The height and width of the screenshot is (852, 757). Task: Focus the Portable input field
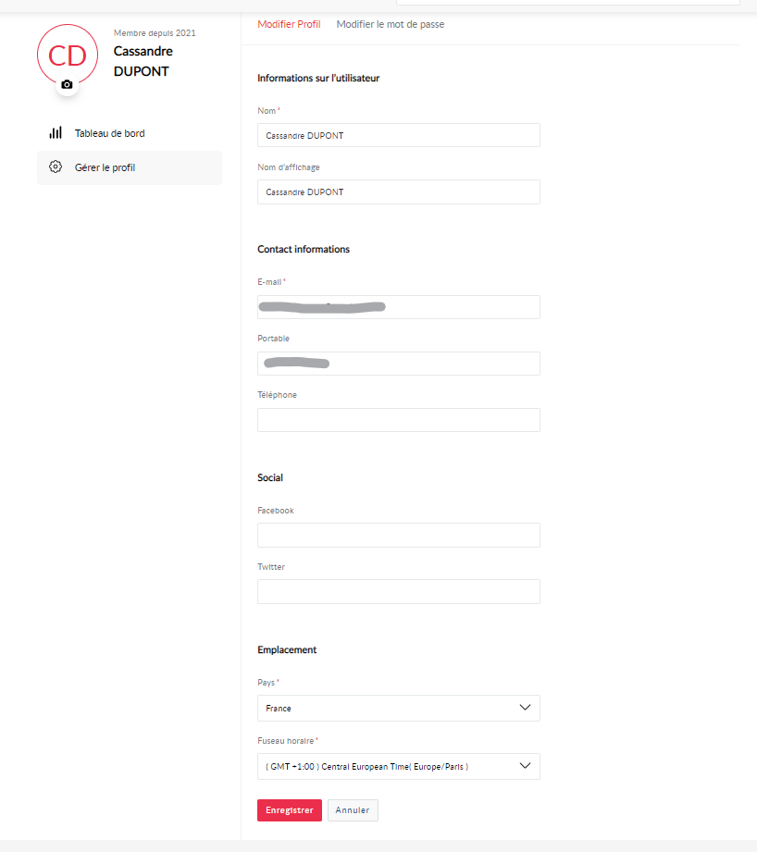coord(399,364)
